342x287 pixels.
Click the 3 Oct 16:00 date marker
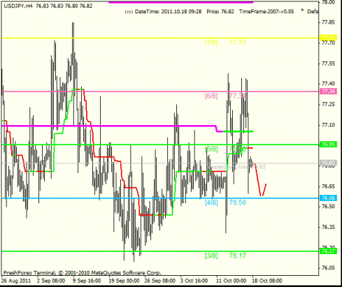tap(194, 281)
